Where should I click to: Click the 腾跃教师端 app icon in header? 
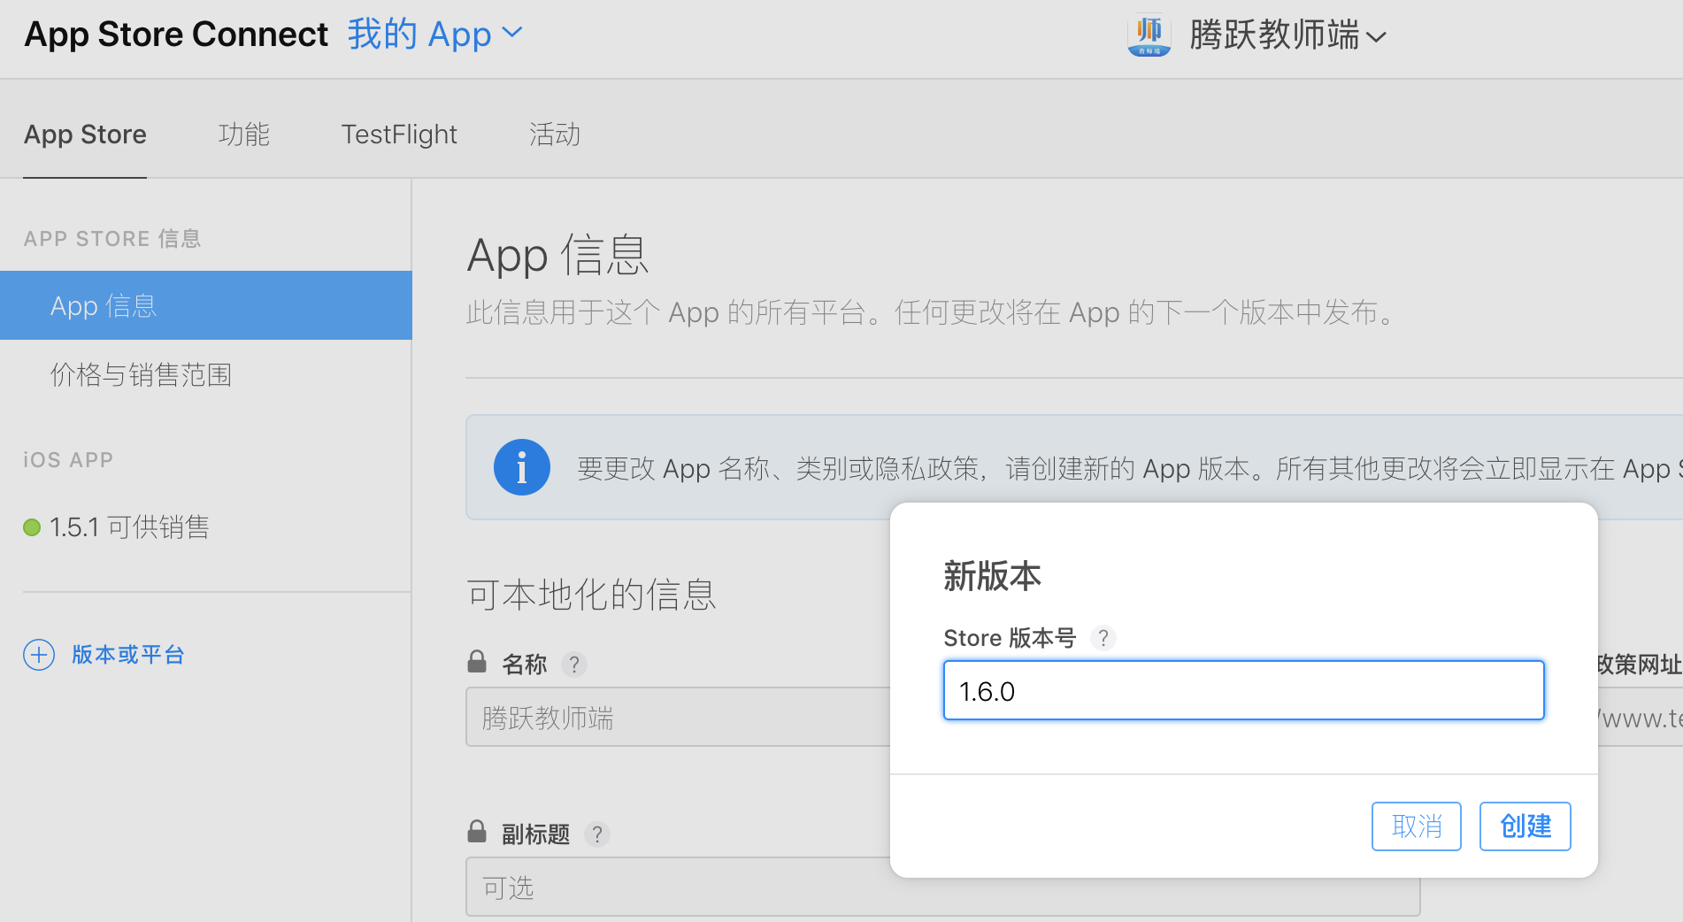click(1149, 35)
